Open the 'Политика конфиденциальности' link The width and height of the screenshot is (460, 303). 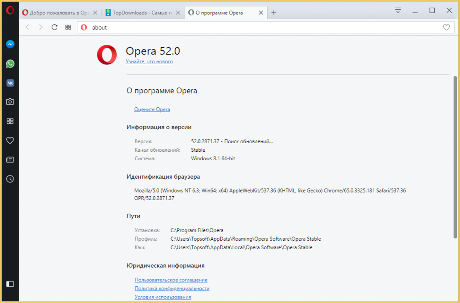172,288
